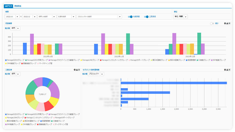The image size is (235, 132).
Task: Toggle the 工数原価 switch
Action: [x=146, y=17]
